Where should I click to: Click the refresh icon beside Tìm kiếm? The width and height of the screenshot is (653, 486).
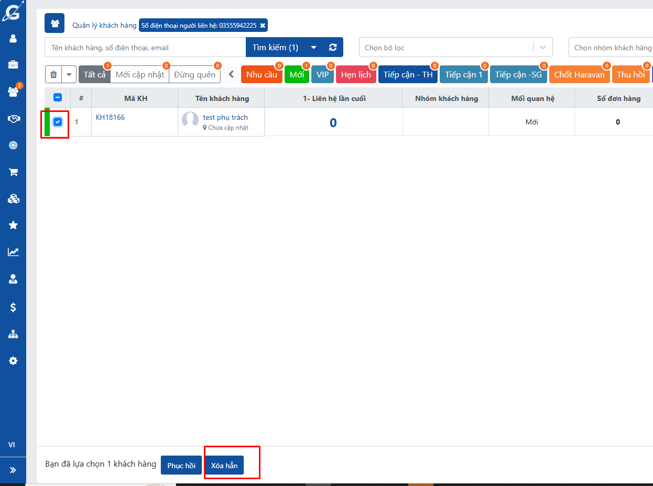(x=333, y=48)
